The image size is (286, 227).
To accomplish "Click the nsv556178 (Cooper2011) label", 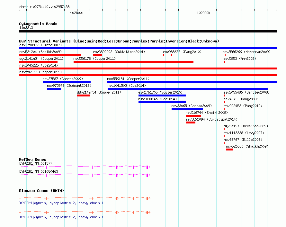I will 94,59.
